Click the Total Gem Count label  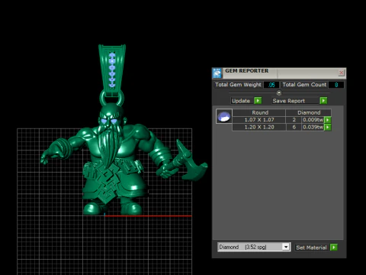(304, 85)
